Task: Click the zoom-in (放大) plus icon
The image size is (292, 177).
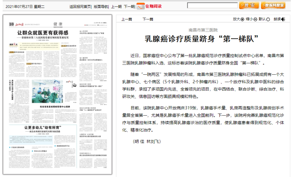Action: point(242,19)
